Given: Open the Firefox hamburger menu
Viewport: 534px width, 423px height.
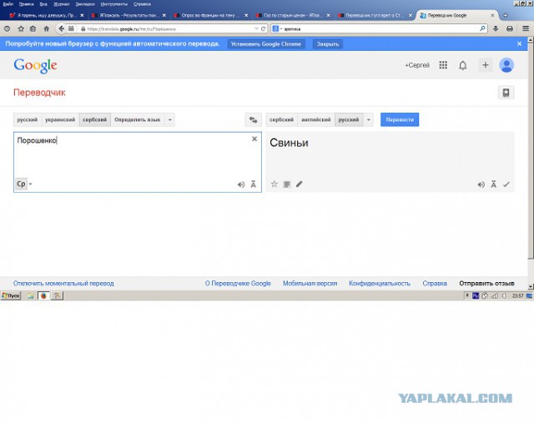Looking at the screenshot, I should [x=526, y=29].
